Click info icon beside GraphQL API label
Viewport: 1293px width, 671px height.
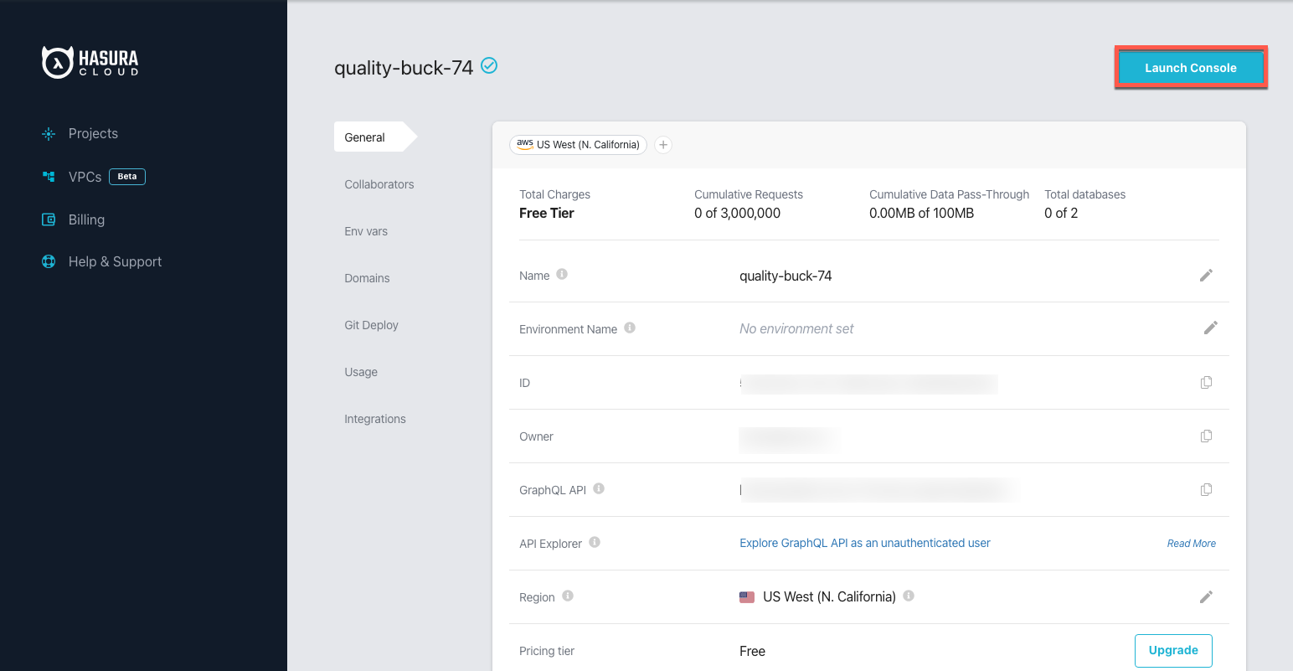[599, 489]
